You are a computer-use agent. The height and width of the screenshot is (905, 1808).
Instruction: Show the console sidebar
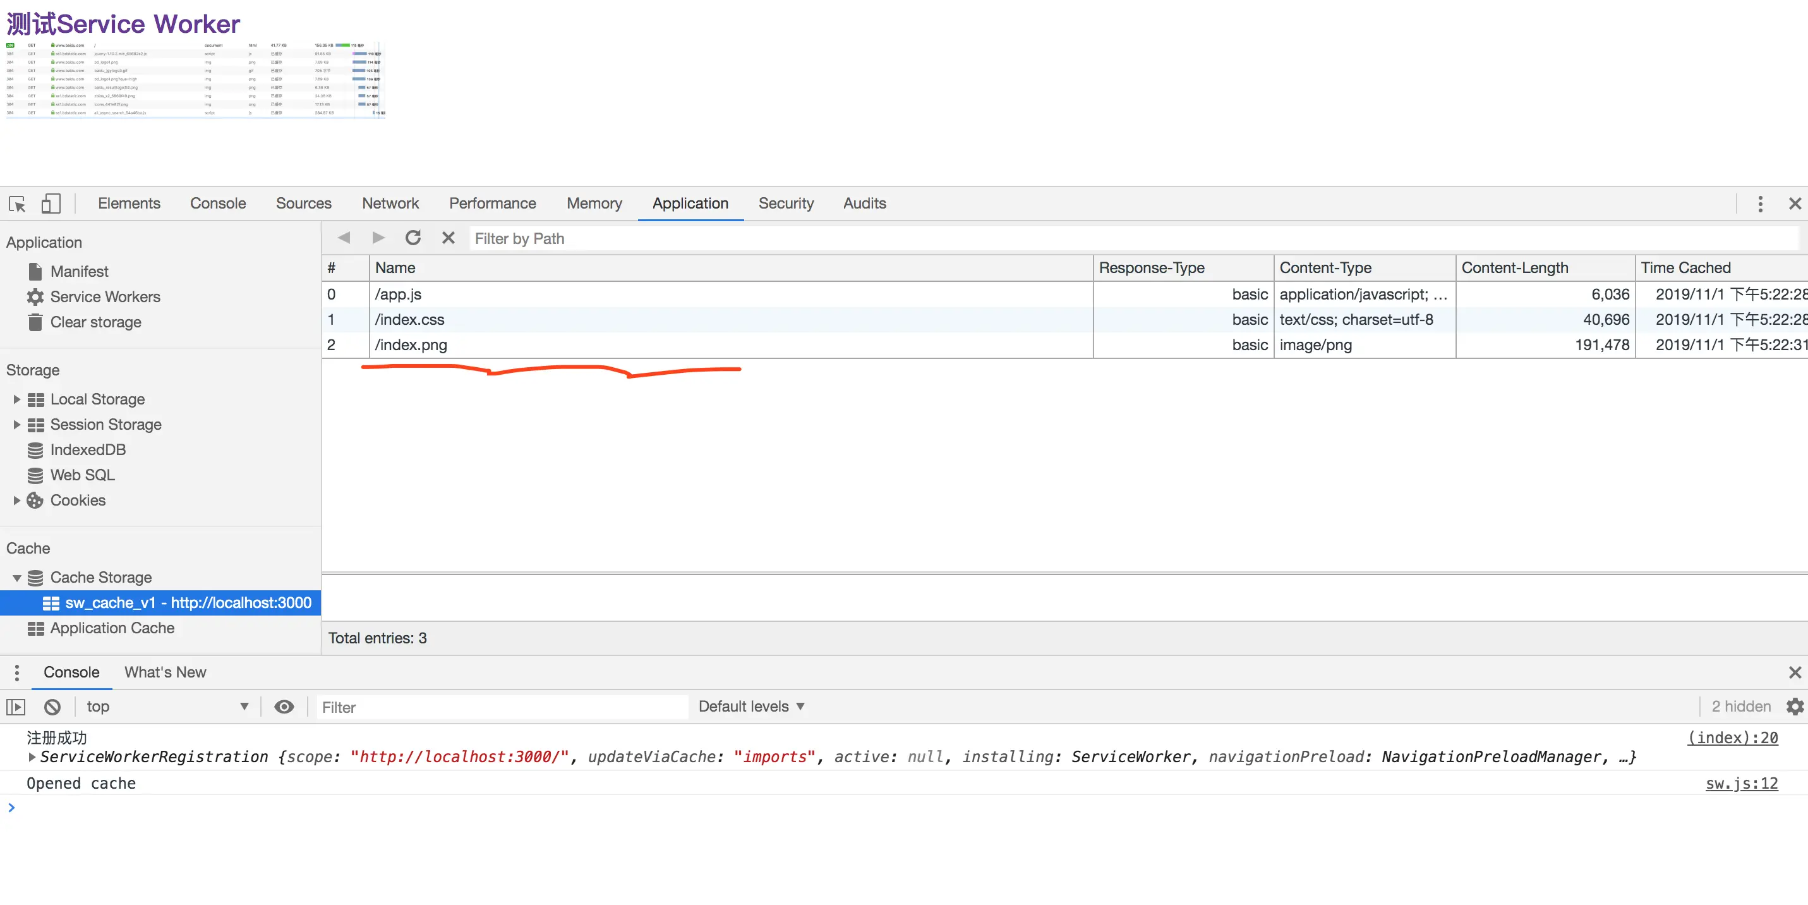coord(15,707)
